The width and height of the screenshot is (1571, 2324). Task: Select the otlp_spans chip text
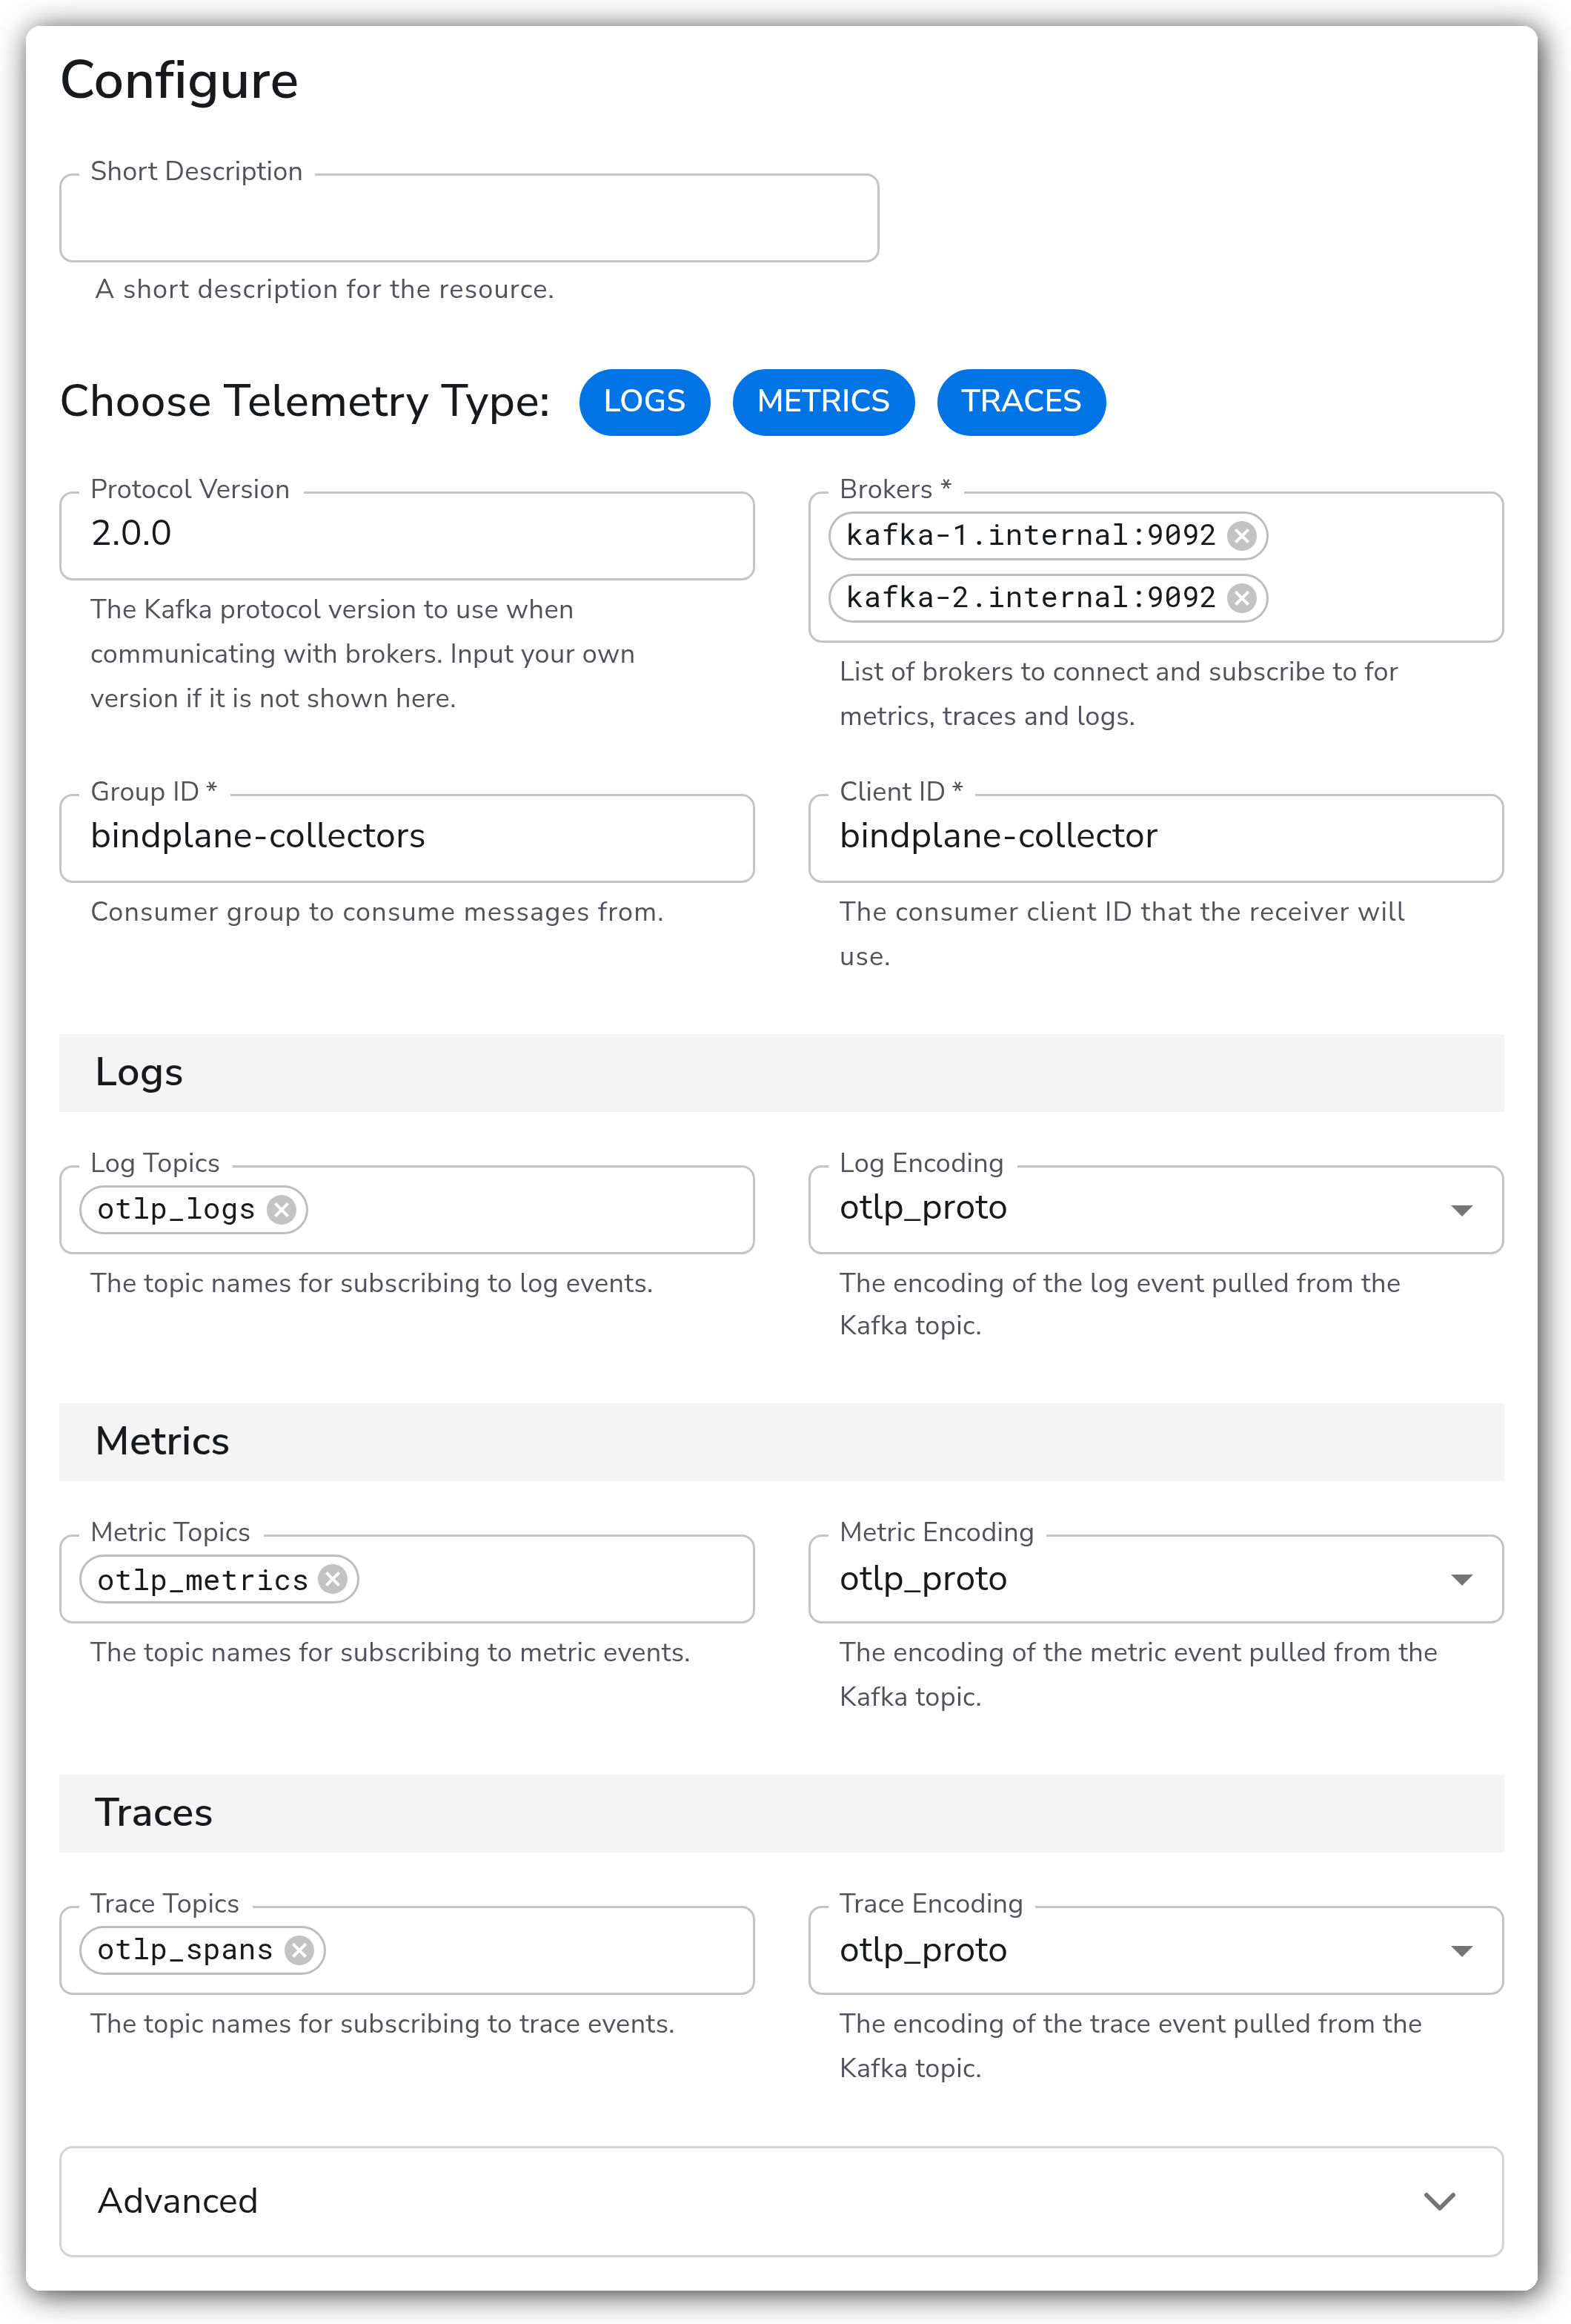[185, 1950]
